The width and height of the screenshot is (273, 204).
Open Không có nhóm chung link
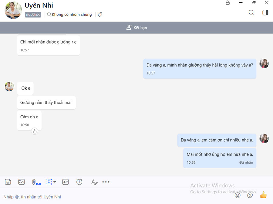click(x=69, y=15)
